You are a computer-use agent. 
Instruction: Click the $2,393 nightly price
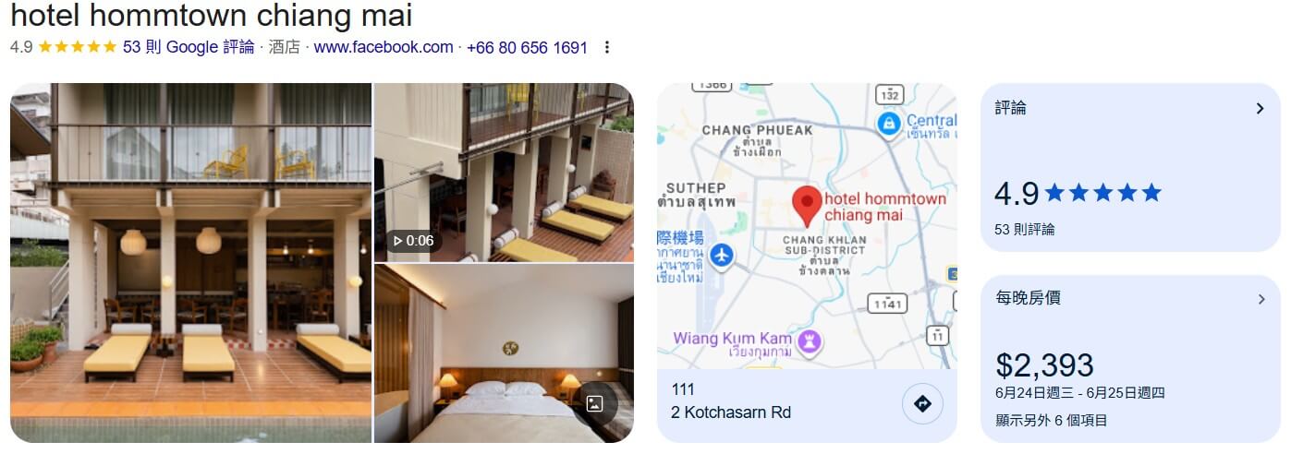[1045, 365]
